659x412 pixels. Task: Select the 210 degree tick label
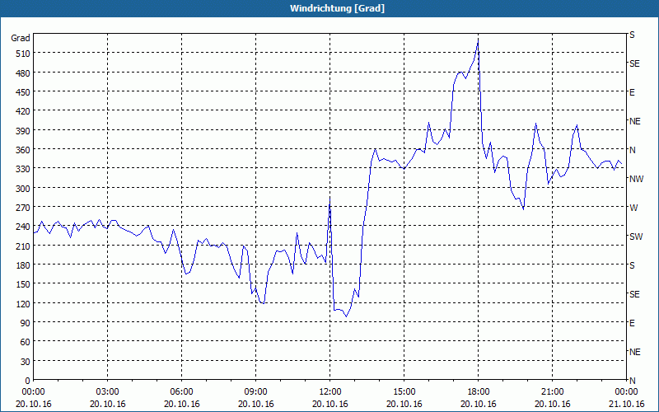click(x=23, y=246)
